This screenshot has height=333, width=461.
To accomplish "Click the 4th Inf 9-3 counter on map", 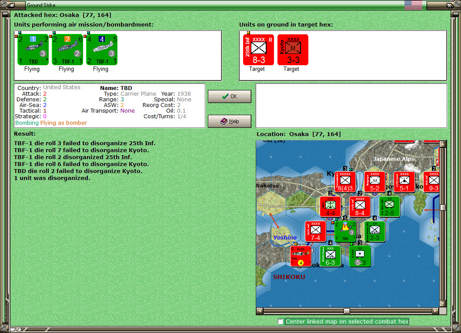I will tap(432, 182).
